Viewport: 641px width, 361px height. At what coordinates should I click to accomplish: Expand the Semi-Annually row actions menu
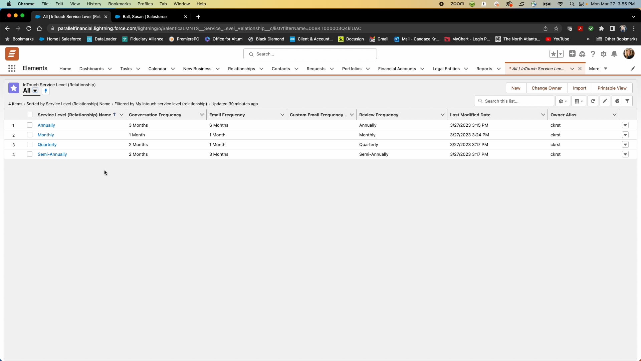tap(625, 154)
